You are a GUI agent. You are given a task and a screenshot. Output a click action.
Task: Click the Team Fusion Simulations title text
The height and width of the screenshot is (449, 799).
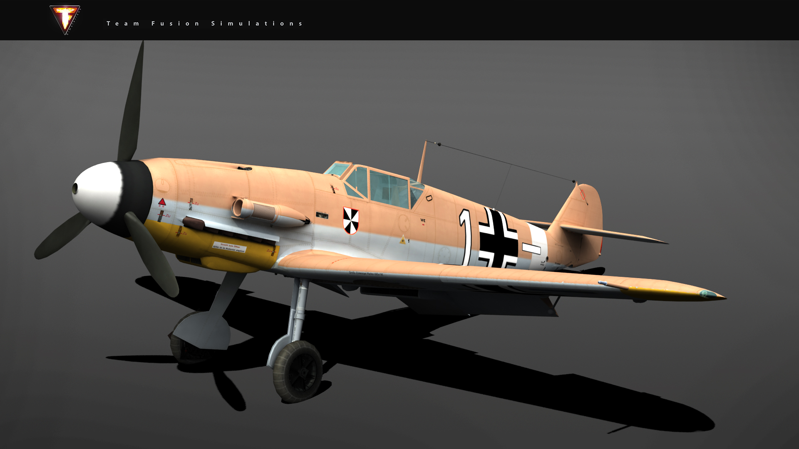point(205,24)
